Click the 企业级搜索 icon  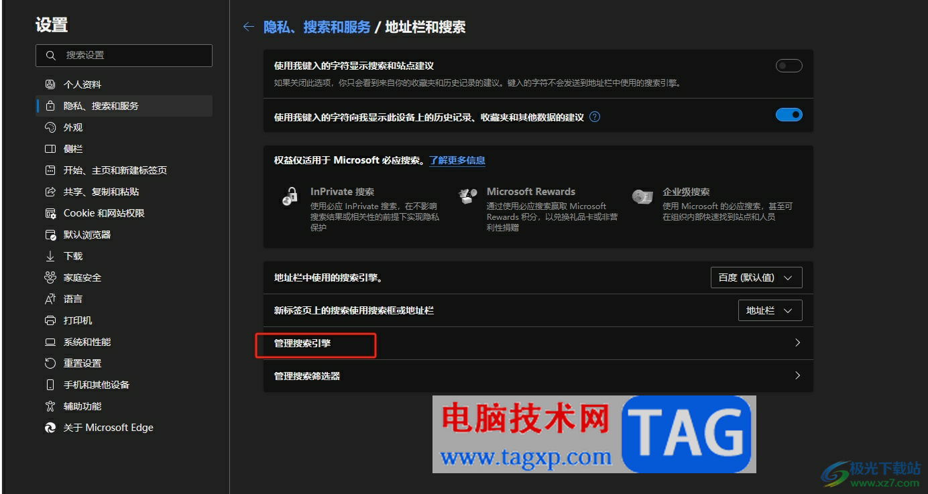(642, 196)
